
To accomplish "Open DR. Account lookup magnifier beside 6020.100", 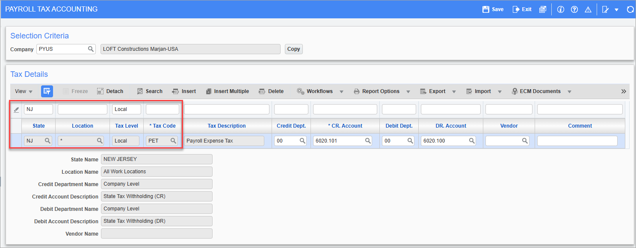I will [471, 140].
